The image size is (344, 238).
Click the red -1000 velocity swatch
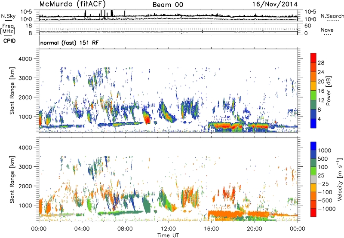[x=313, y=213]
